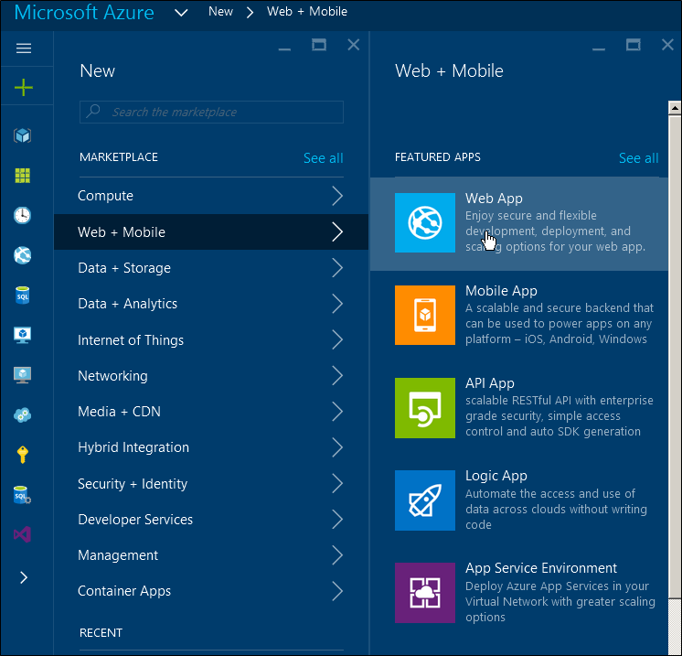Expand the Data + Storage chevron

[337, 268]
